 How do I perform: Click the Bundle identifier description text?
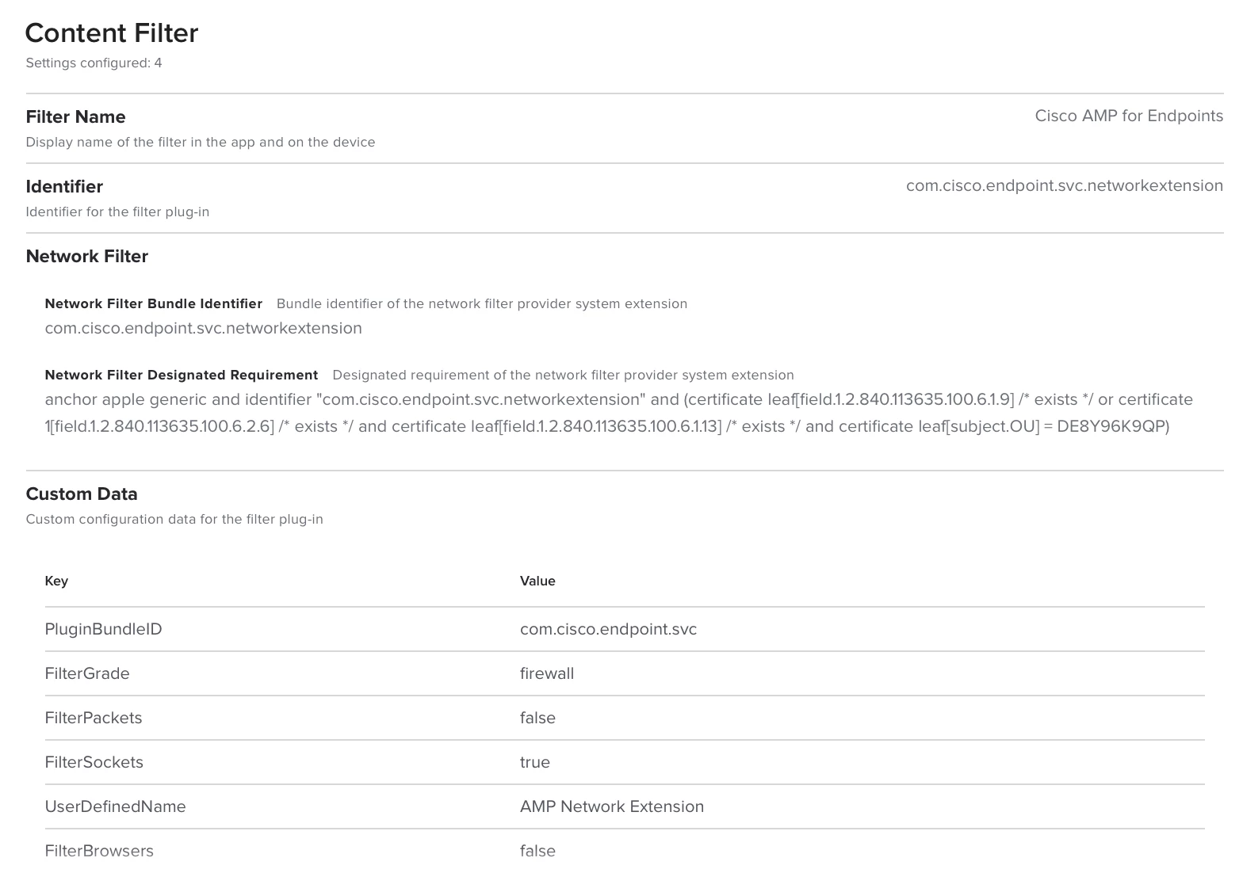click(482, 303)
